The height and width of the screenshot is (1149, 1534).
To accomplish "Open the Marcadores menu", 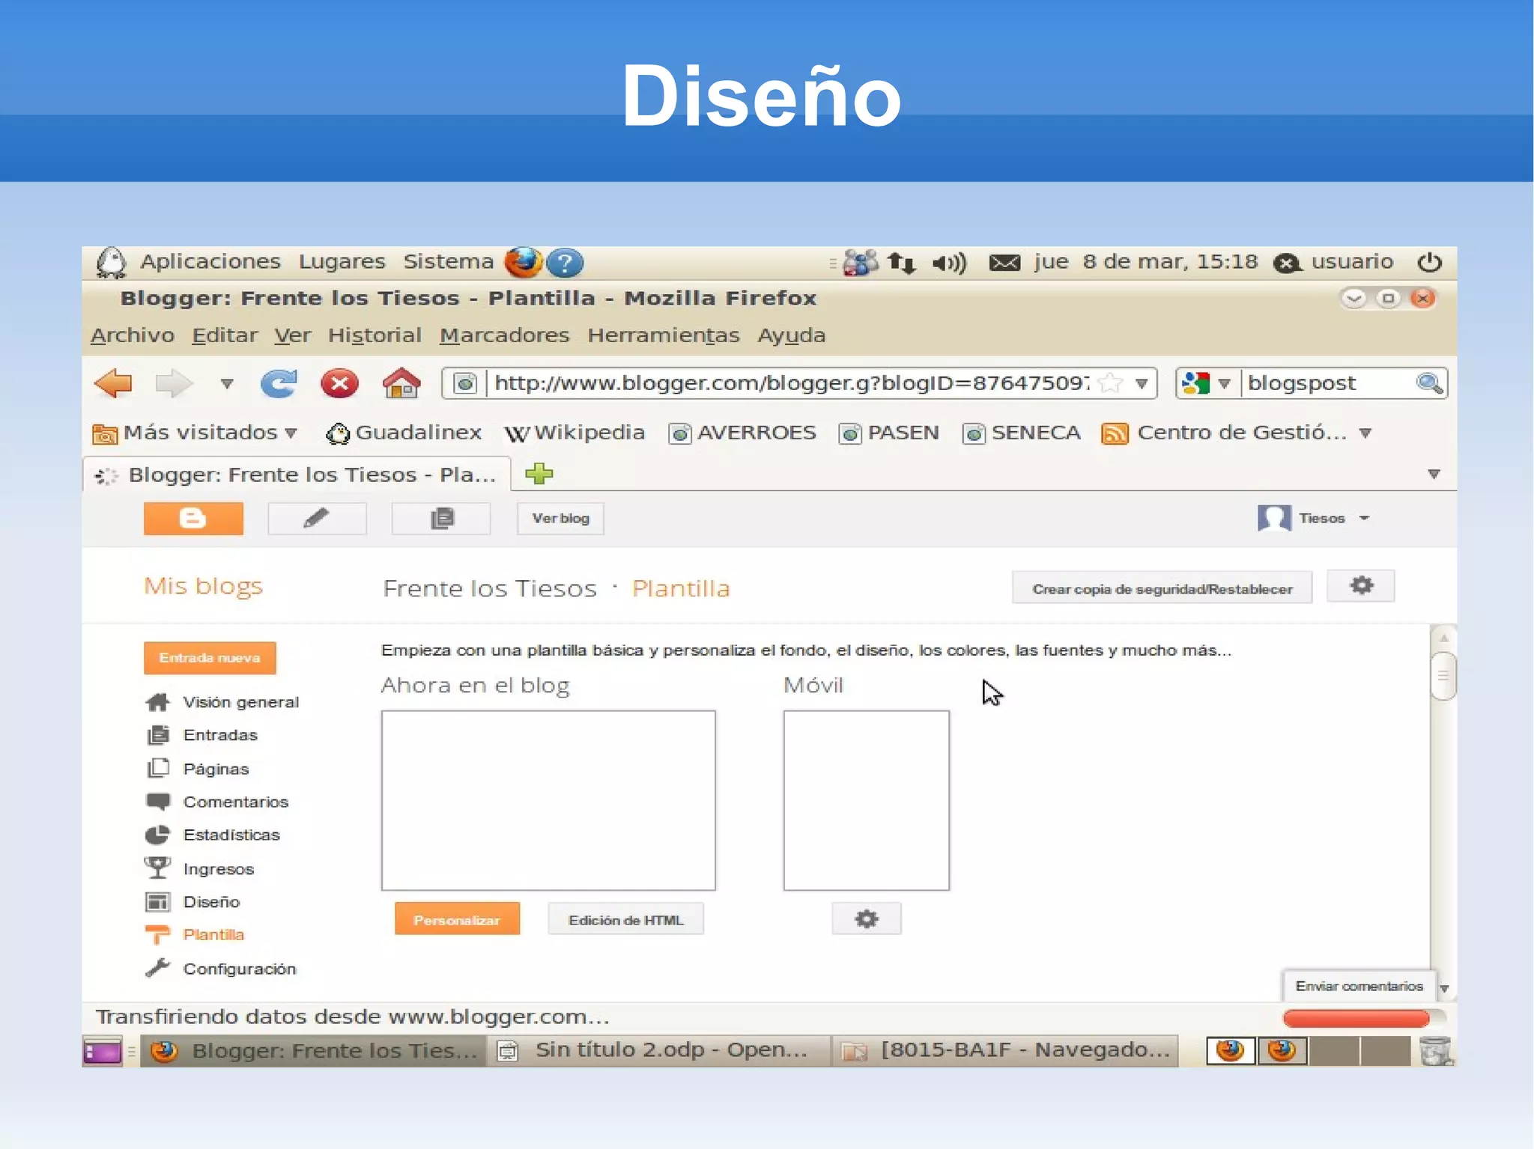I will [x=504, y=335].
